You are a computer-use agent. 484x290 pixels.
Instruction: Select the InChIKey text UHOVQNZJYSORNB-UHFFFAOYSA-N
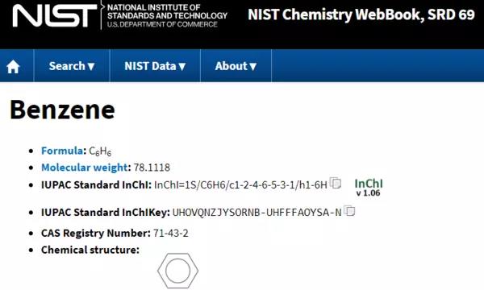257,213
